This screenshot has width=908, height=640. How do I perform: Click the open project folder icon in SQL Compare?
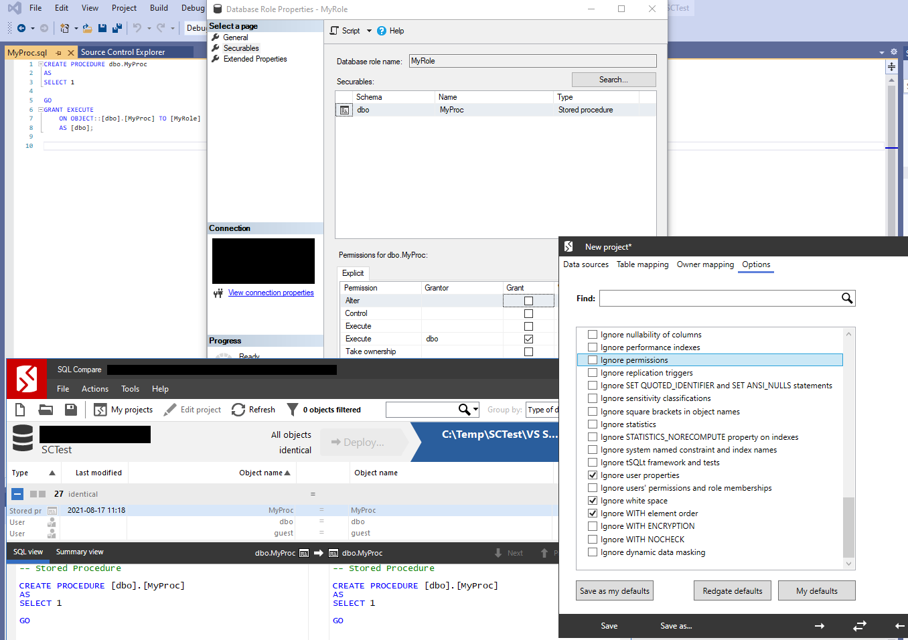[46, 410]
